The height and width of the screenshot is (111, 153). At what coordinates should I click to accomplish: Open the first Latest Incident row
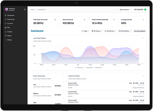click(106, 85)
